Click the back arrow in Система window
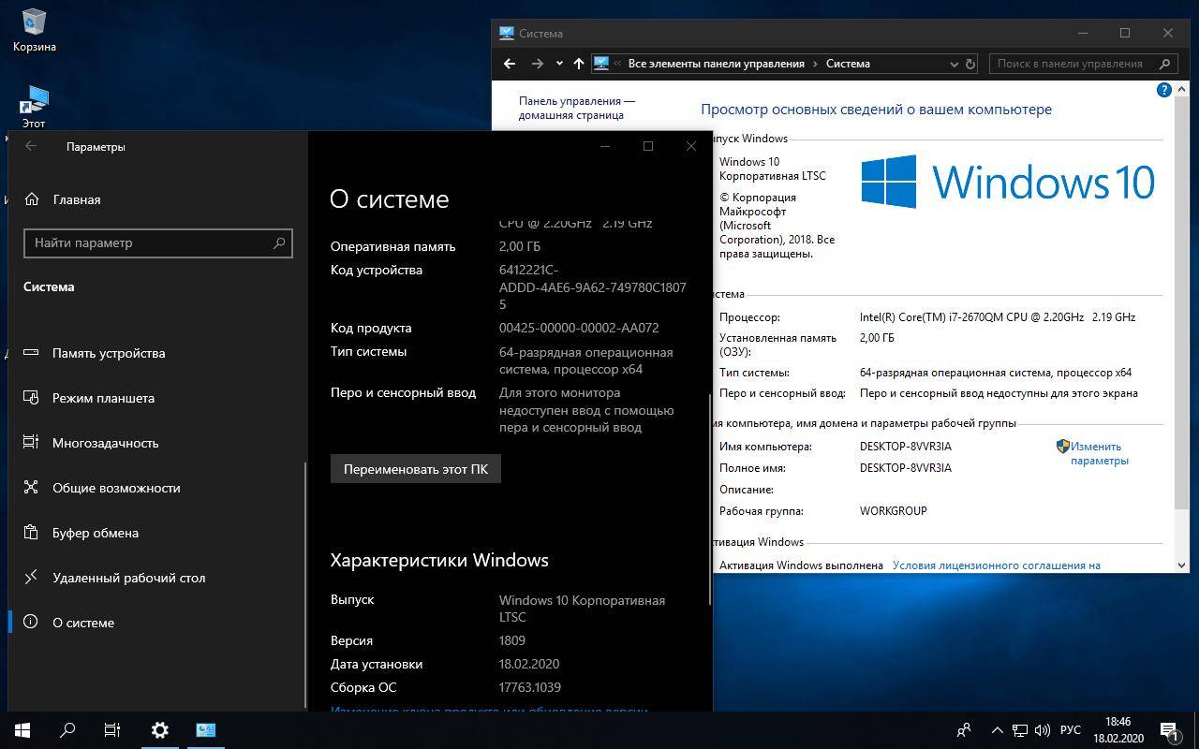Image resolution: width=1199 pixels, height=749 pixels. click(509, 64)
